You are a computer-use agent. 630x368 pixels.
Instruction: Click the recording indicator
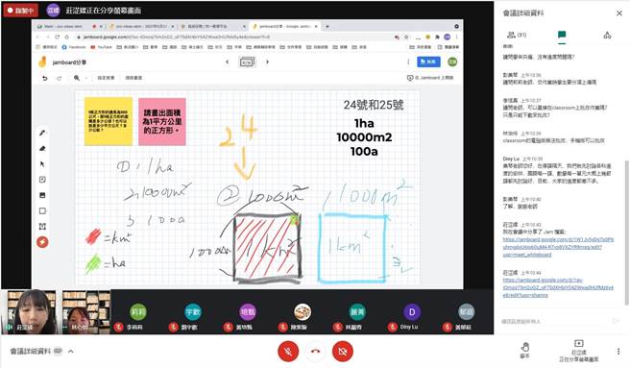click(x=20, y=11)
